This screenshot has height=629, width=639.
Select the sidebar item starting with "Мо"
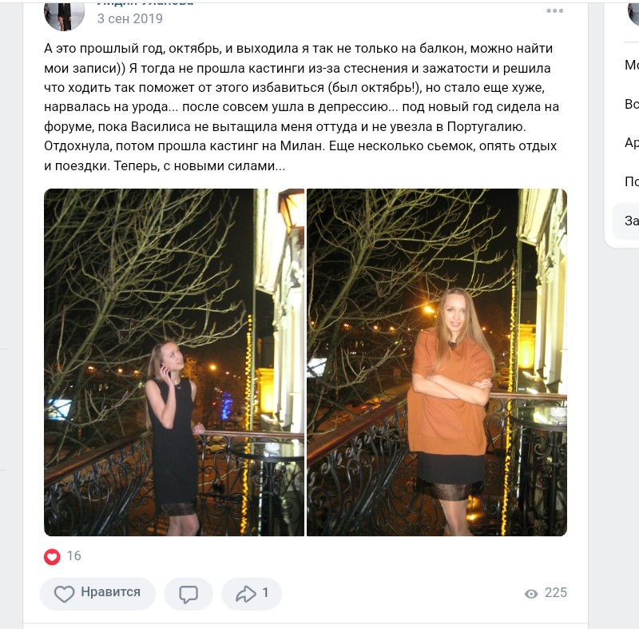click(631, 65)
